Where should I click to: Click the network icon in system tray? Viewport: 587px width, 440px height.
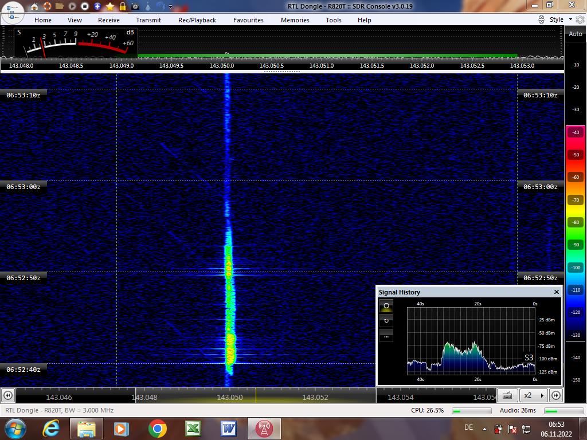pos(526,429)
